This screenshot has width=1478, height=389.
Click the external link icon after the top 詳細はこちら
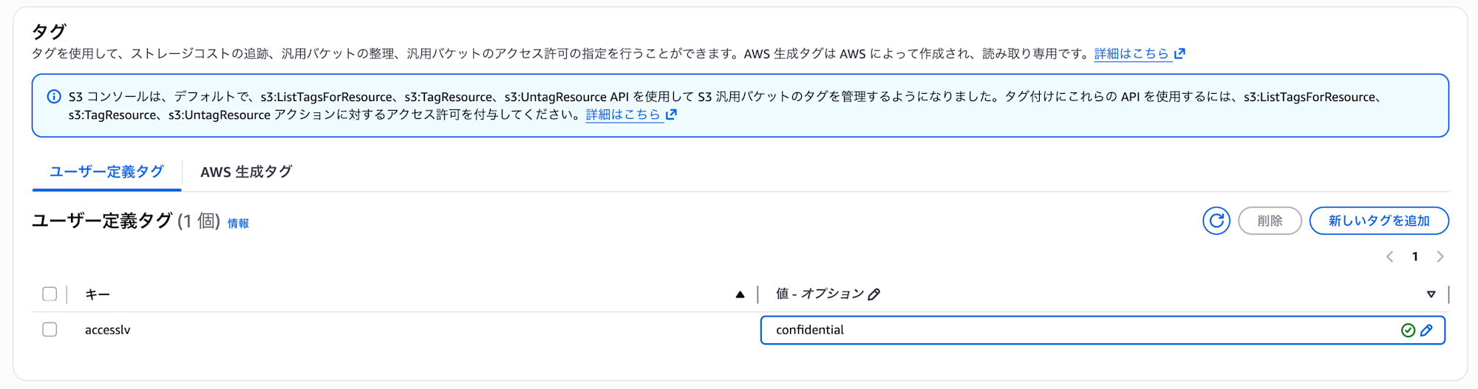tap(1180, 53)
